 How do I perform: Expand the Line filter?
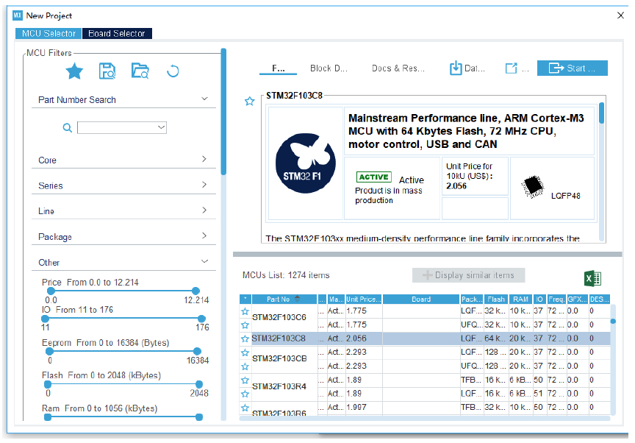coord(204,210)
